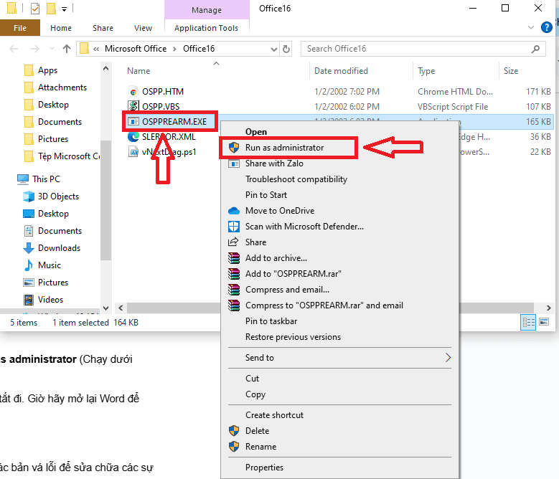Click the Zalo share icon in the menu

[x=234, y=163]
